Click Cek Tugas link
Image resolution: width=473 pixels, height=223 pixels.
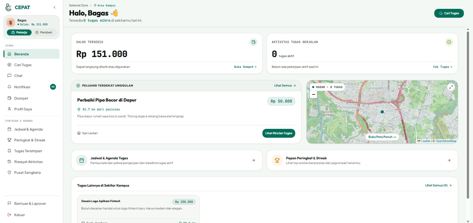coord(443,67)
